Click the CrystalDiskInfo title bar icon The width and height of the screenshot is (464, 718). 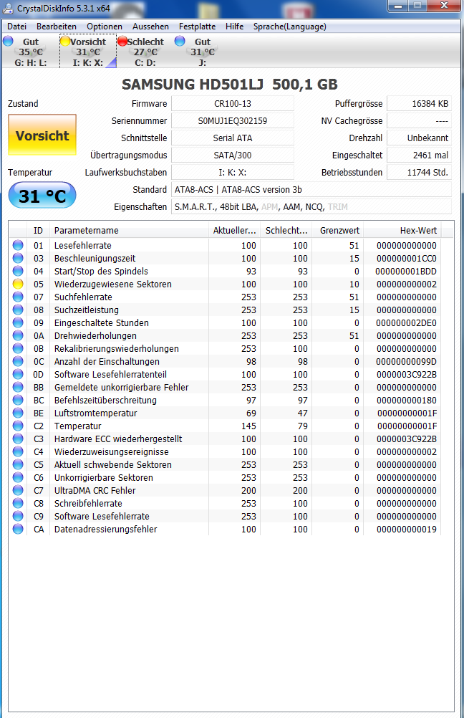(x=8, y=8)
